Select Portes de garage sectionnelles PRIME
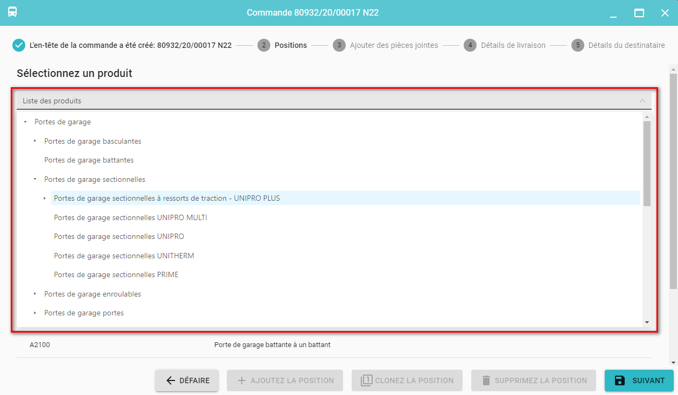This screenshot has height=395, width=678. tap(116, 274)
